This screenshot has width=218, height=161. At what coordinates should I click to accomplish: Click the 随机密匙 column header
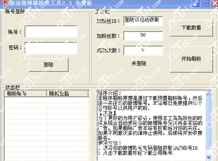click(68, 94)
